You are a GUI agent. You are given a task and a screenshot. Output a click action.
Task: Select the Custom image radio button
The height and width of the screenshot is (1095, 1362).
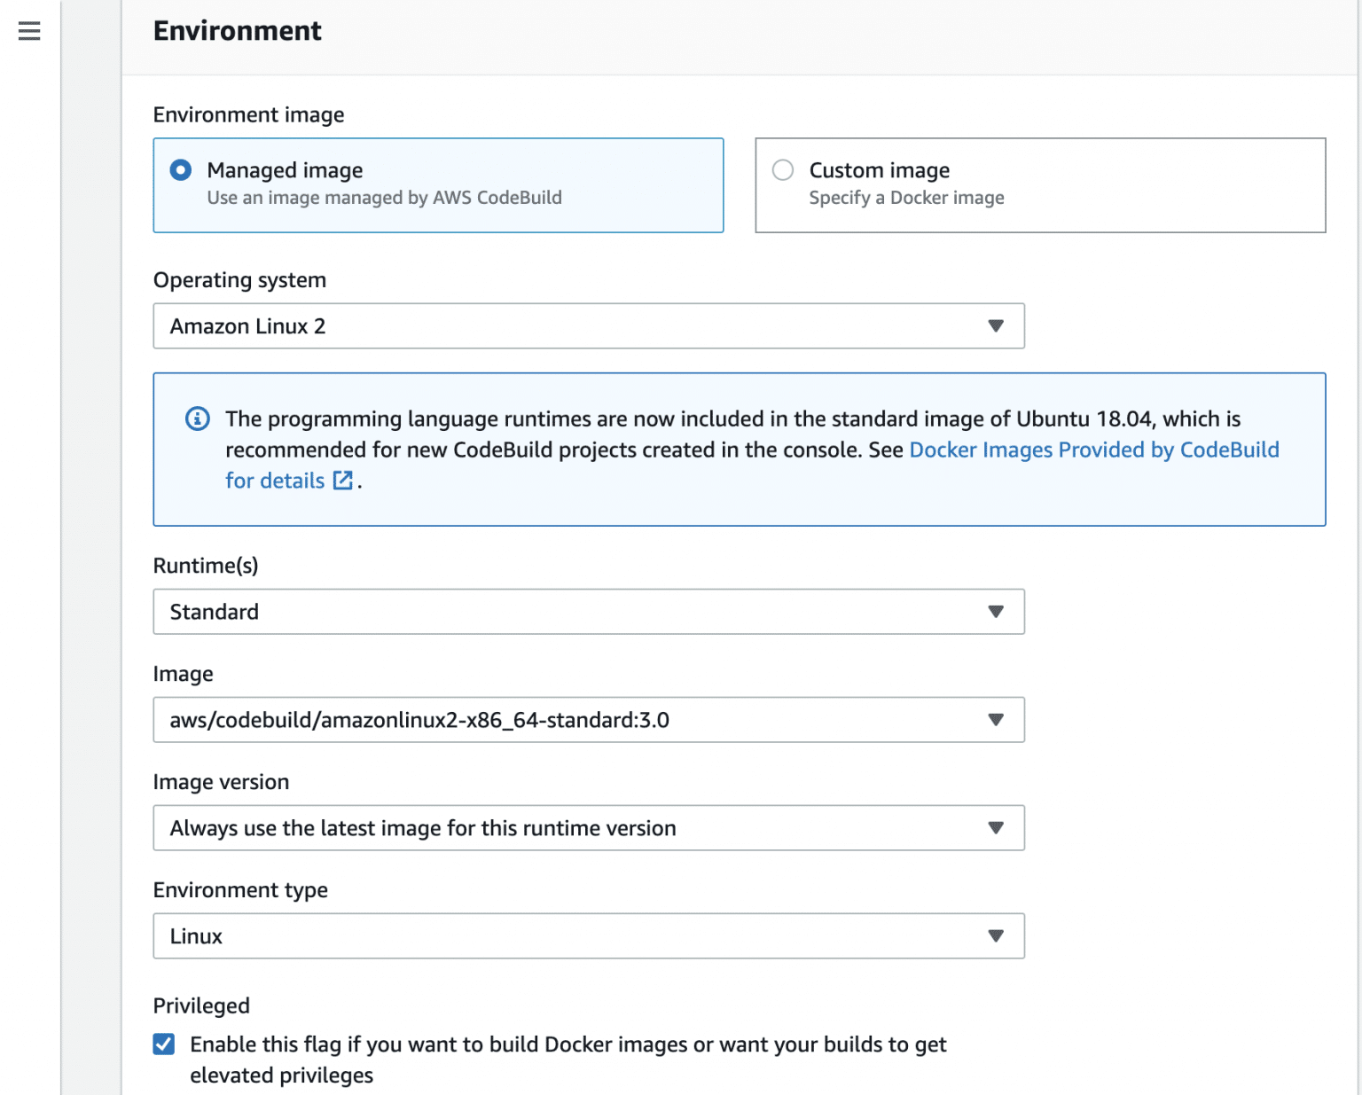pos(782,169)
